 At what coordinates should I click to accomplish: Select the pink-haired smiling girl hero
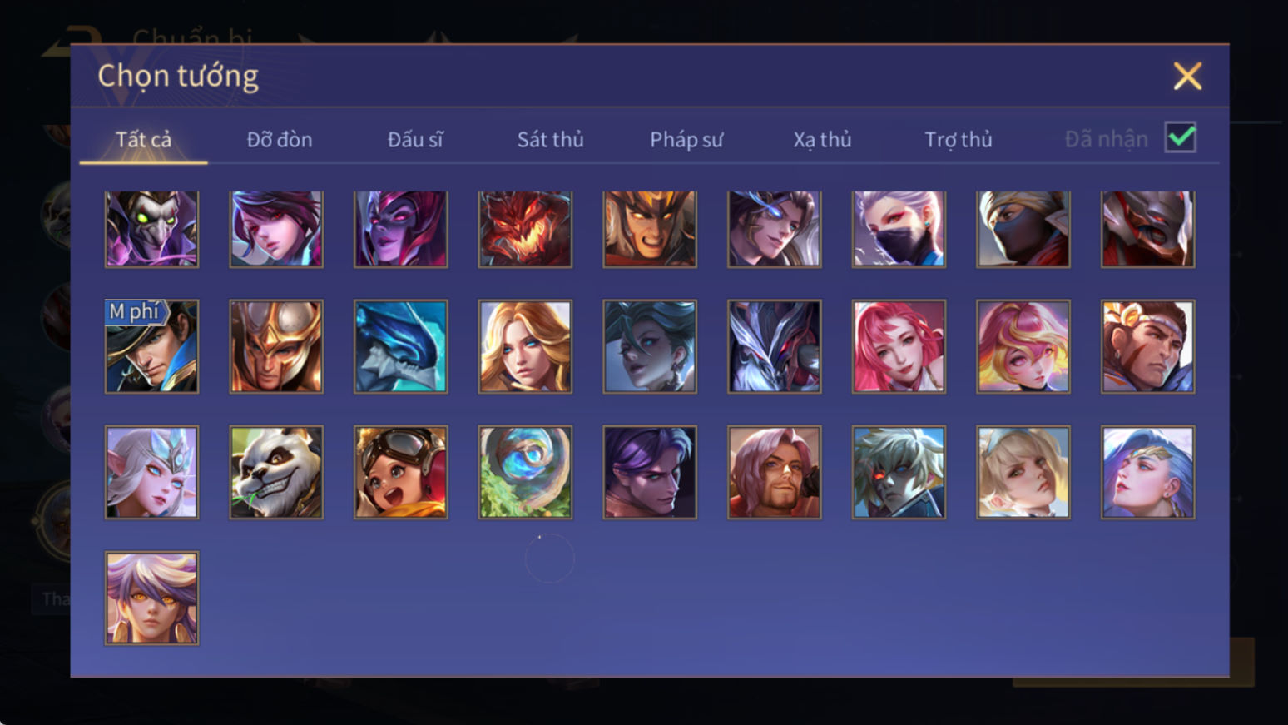click(x=899, y=346)
